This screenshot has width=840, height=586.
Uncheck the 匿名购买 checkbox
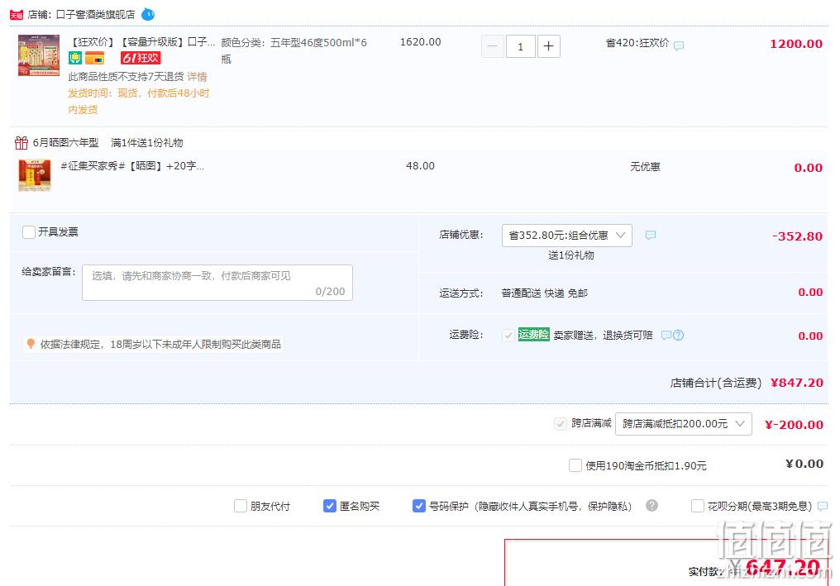click(329, 506)
